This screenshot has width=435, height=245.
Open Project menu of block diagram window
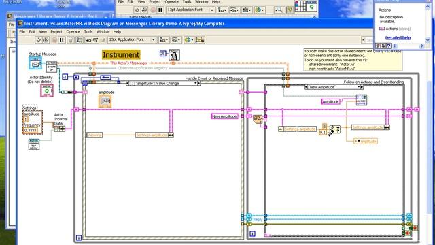[x=56, y=32]
